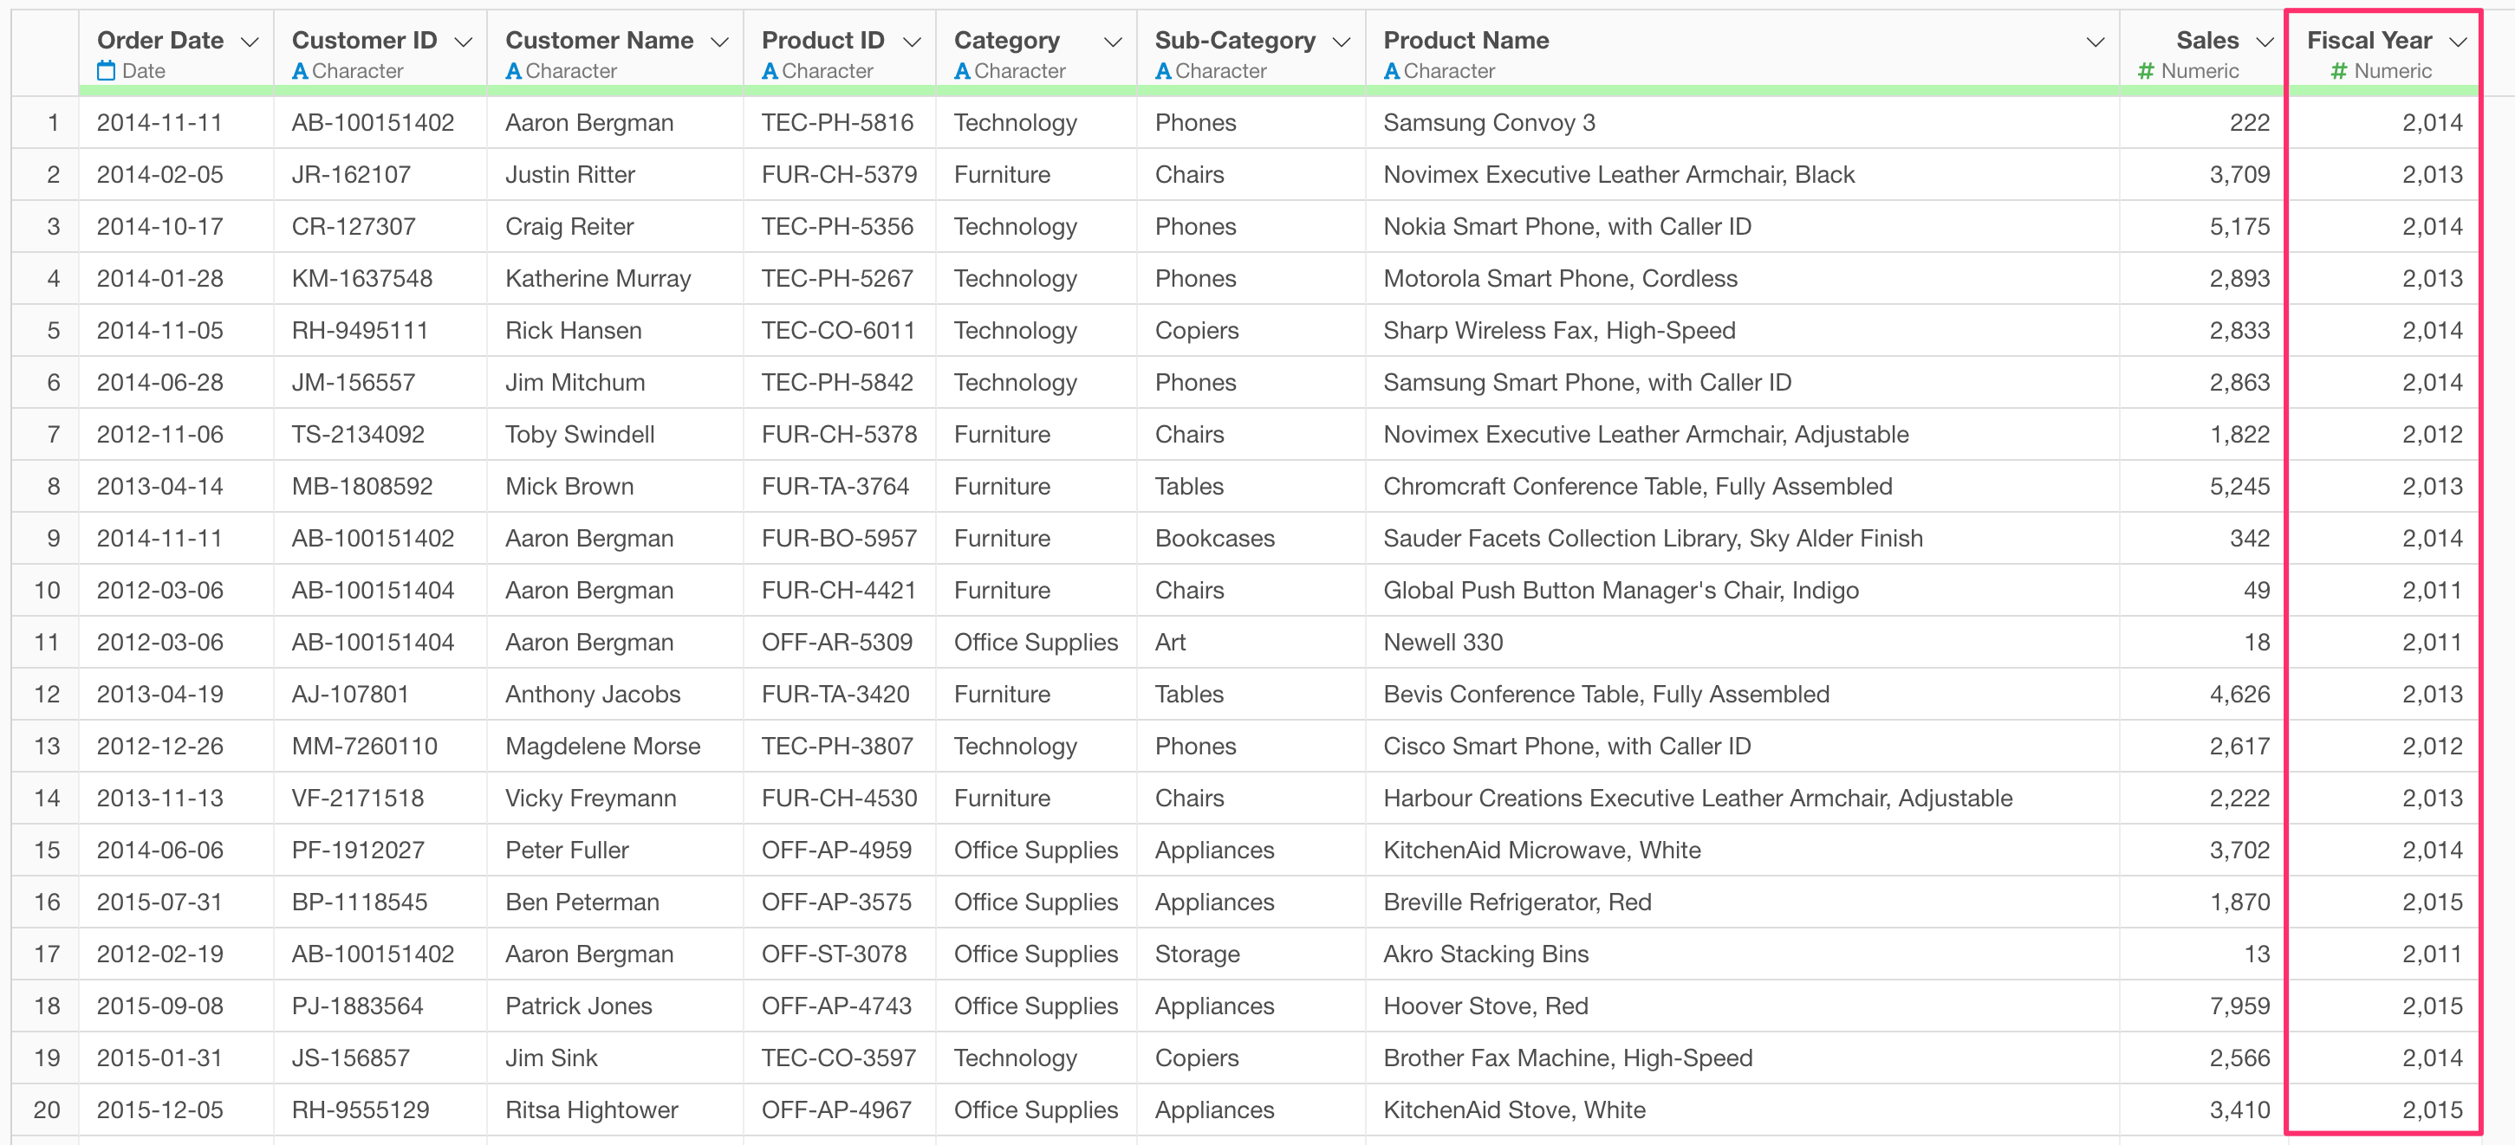Click the Character type icon under Sub-Category

(x=1163, y=71)
